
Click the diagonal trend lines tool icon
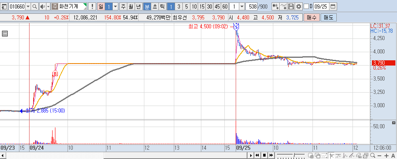352,155
